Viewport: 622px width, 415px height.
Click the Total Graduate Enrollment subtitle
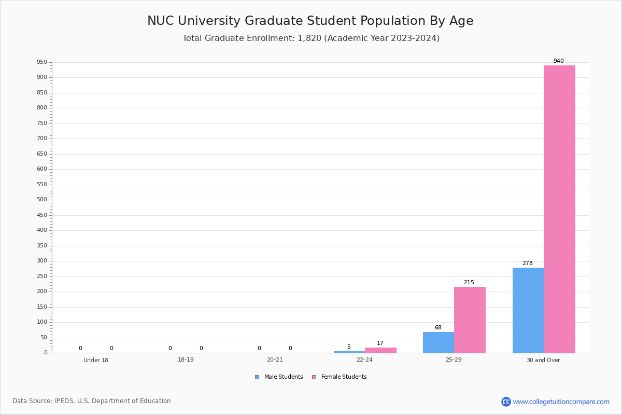[311, 38]
